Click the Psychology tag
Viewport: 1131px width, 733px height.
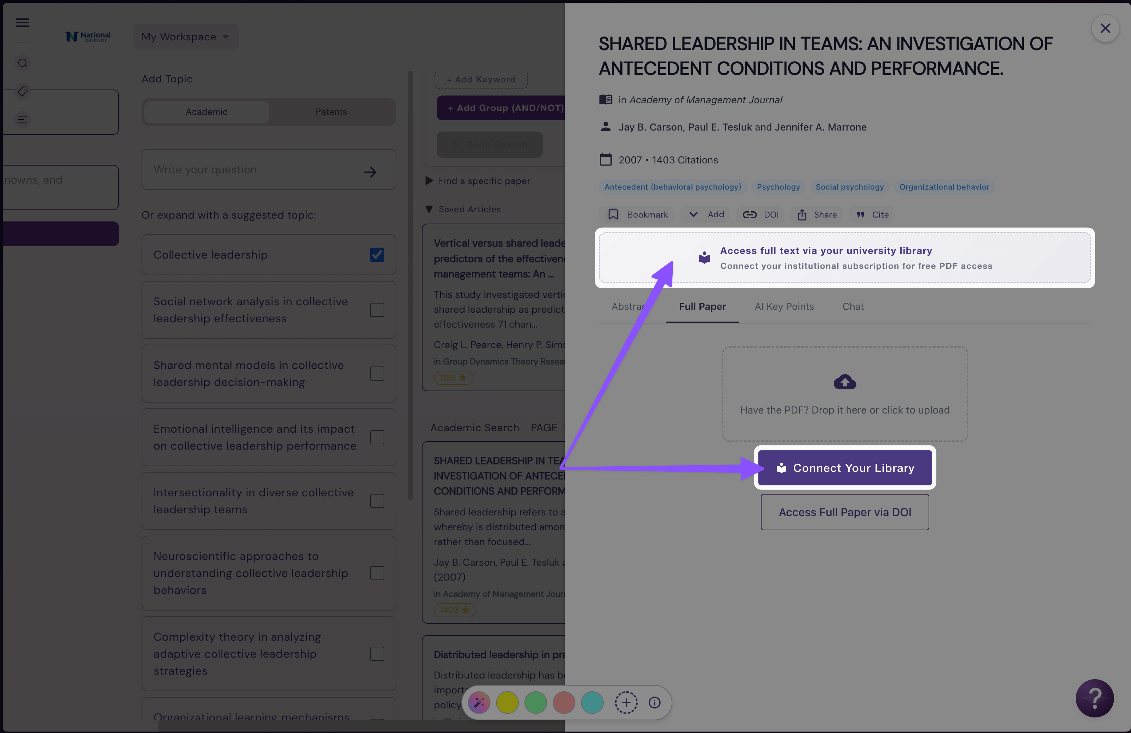pyautogui.click(x=779, y=187)
